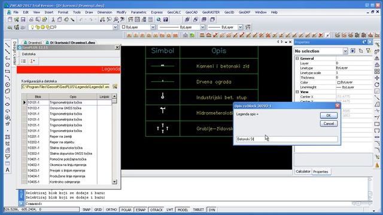
Task: Open the GeoCALC menu
Action: click(174, 12)
